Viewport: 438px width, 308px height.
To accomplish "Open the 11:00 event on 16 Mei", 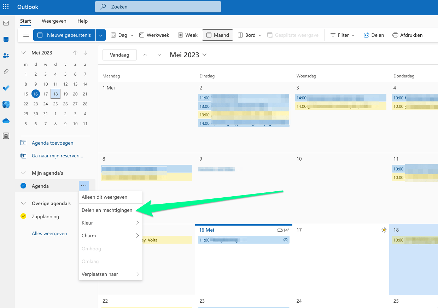I will pos(244,240).
